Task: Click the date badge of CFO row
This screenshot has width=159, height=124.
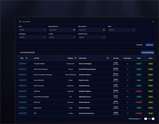Action: 23,113
